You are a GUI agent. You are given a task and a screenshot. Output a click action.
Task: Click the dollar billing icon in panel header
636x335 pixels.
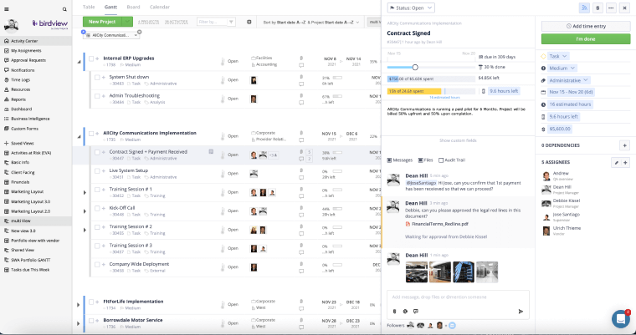point(598,8)
